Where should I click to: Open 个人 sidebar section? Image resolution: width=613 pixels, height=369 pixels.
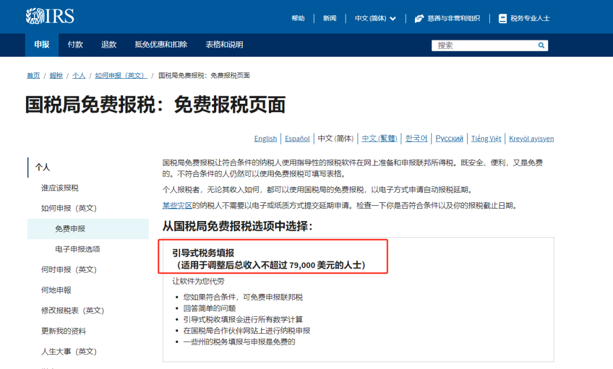[43, 168]
